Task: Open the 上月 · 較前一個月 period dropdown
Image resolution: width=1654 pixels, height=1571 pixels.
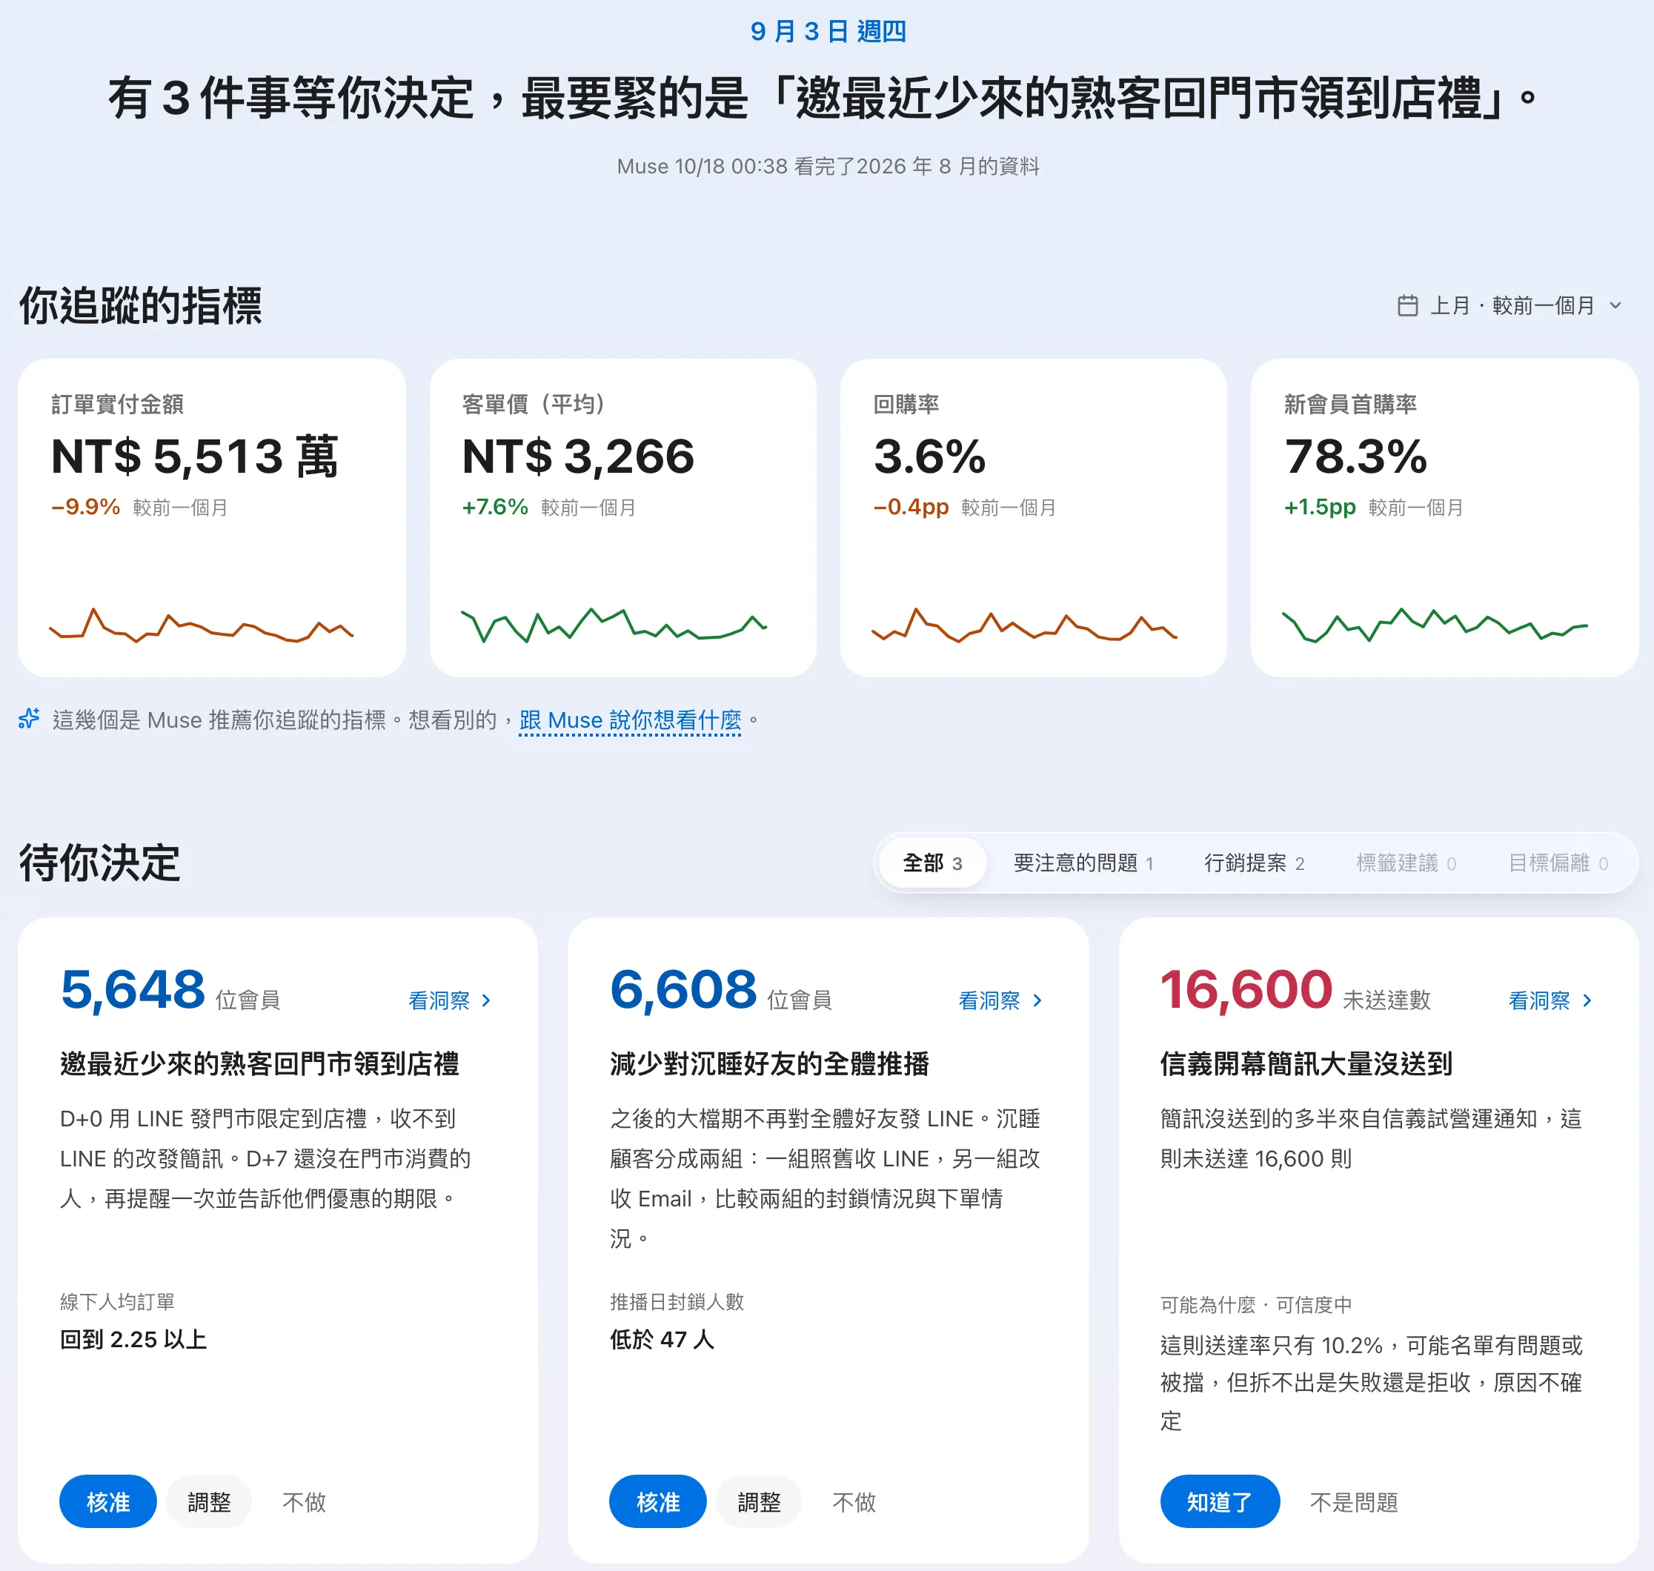Action: [1510, 305]
